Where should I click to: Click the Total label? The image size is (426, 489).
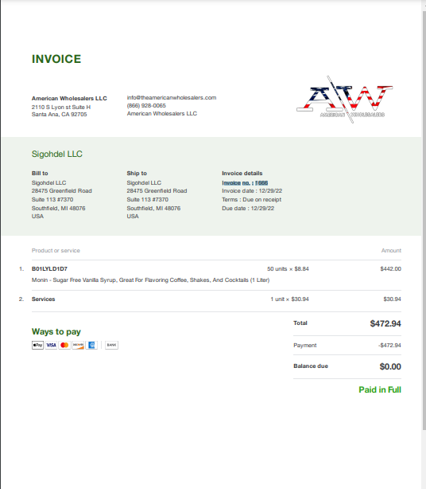point(300,323)
